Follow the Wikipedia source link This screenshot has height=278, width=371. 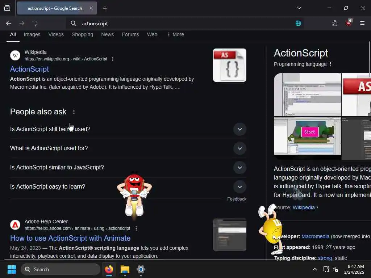point(304,207)
